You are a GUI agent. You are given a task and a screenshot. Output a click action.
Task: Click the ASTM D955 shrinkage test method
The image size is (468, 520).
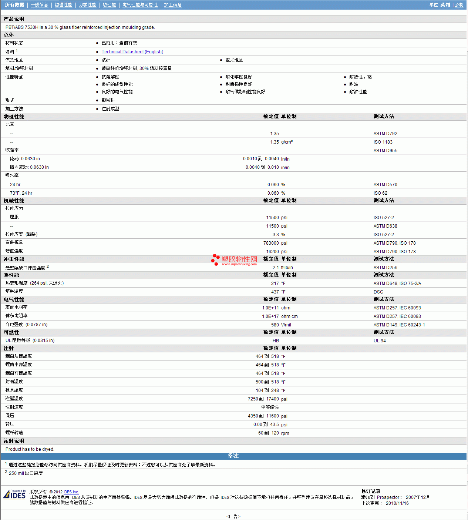click(385, 151)
